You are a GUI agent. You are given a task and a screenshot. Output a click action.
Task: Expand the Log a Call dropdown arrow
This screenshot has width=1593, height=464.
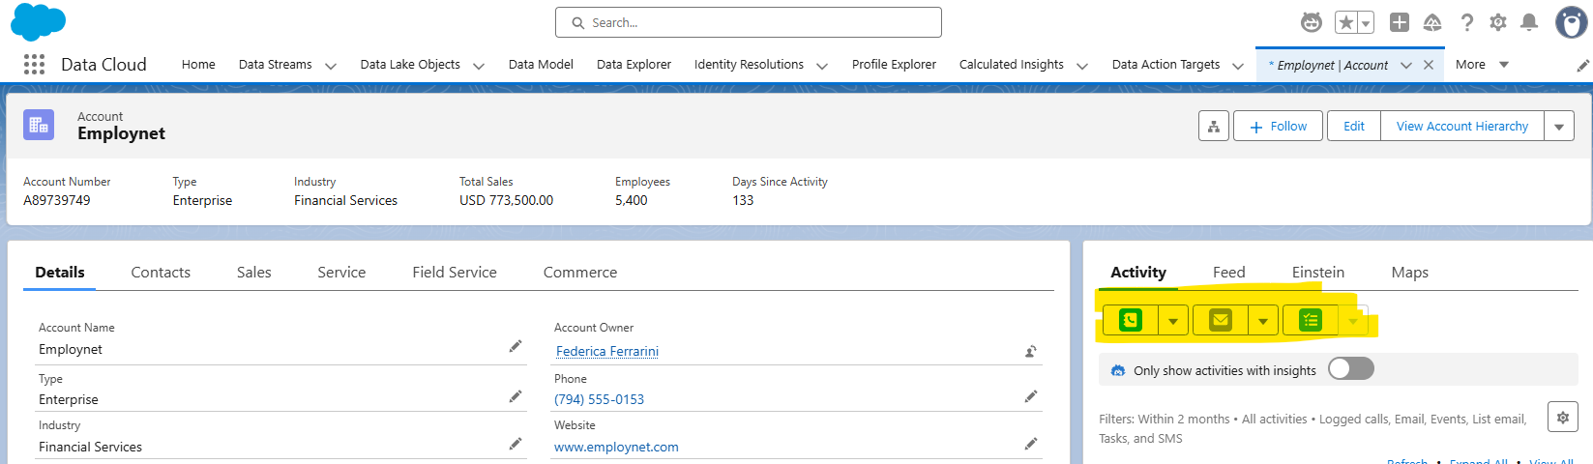(x=1173, y=321)
